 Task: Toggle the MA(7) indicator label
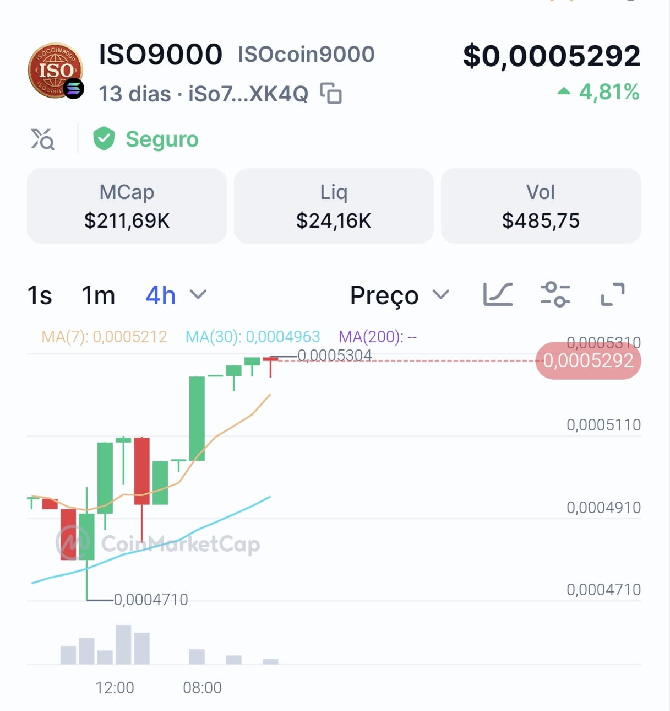coord(104,337)
